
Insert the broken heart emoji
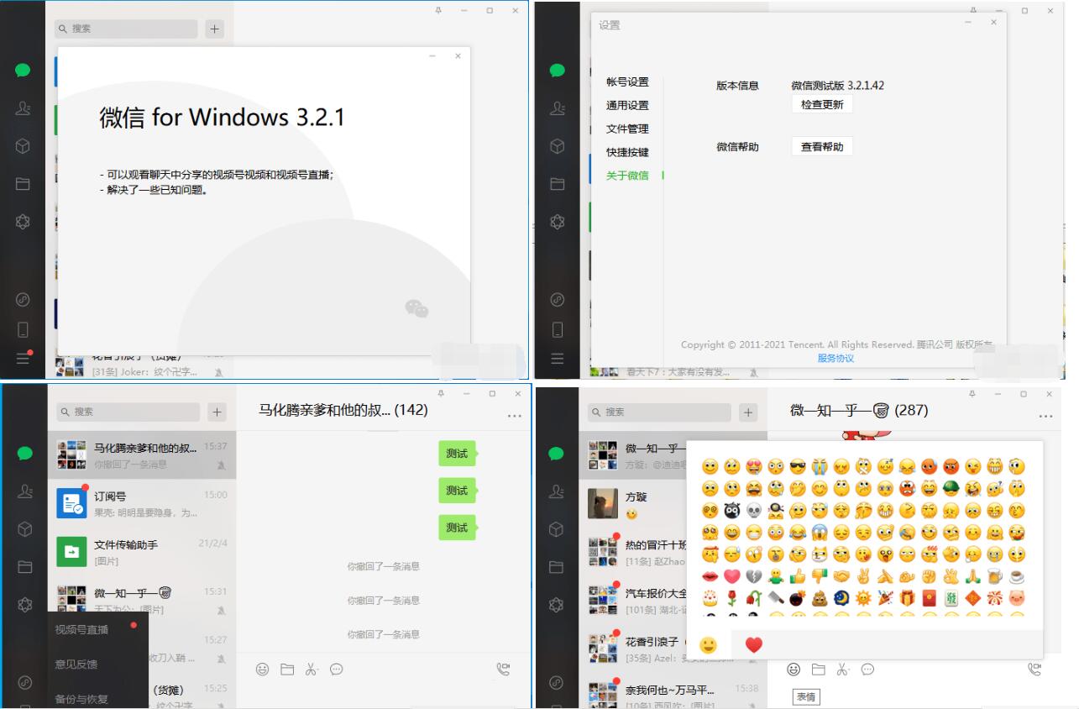click(753, 575)
